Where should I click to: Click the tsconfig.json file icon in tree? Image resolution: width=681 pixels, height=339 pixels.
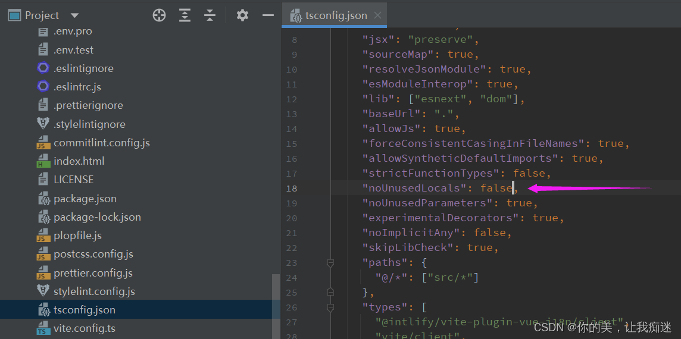tap(44, 310)
